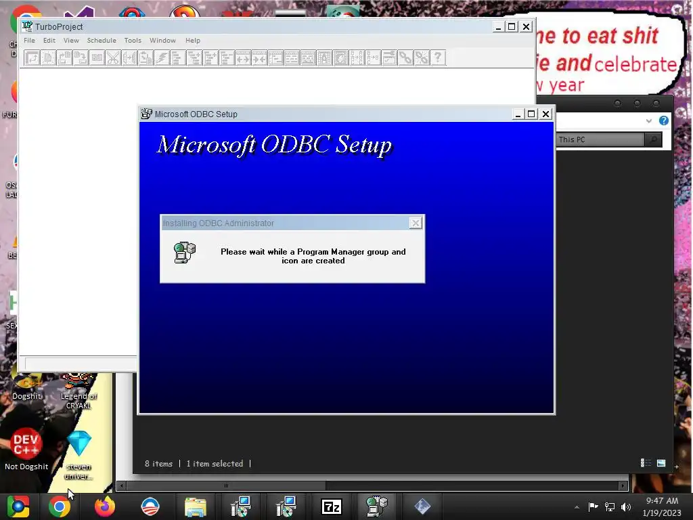This screenshot has height=520, width=693.
Task: Maximize the Microsoft ODBC Setup window
Action: point(531,114)
